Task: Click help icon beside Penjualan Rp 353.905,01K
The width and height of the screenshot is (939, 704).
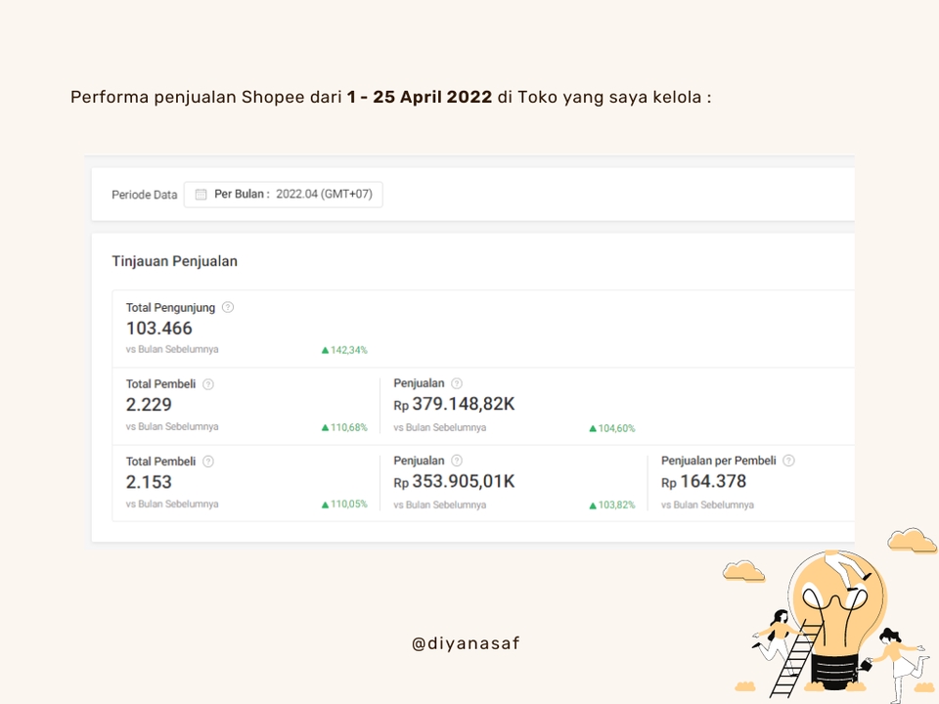Action: tap(457, 461)
